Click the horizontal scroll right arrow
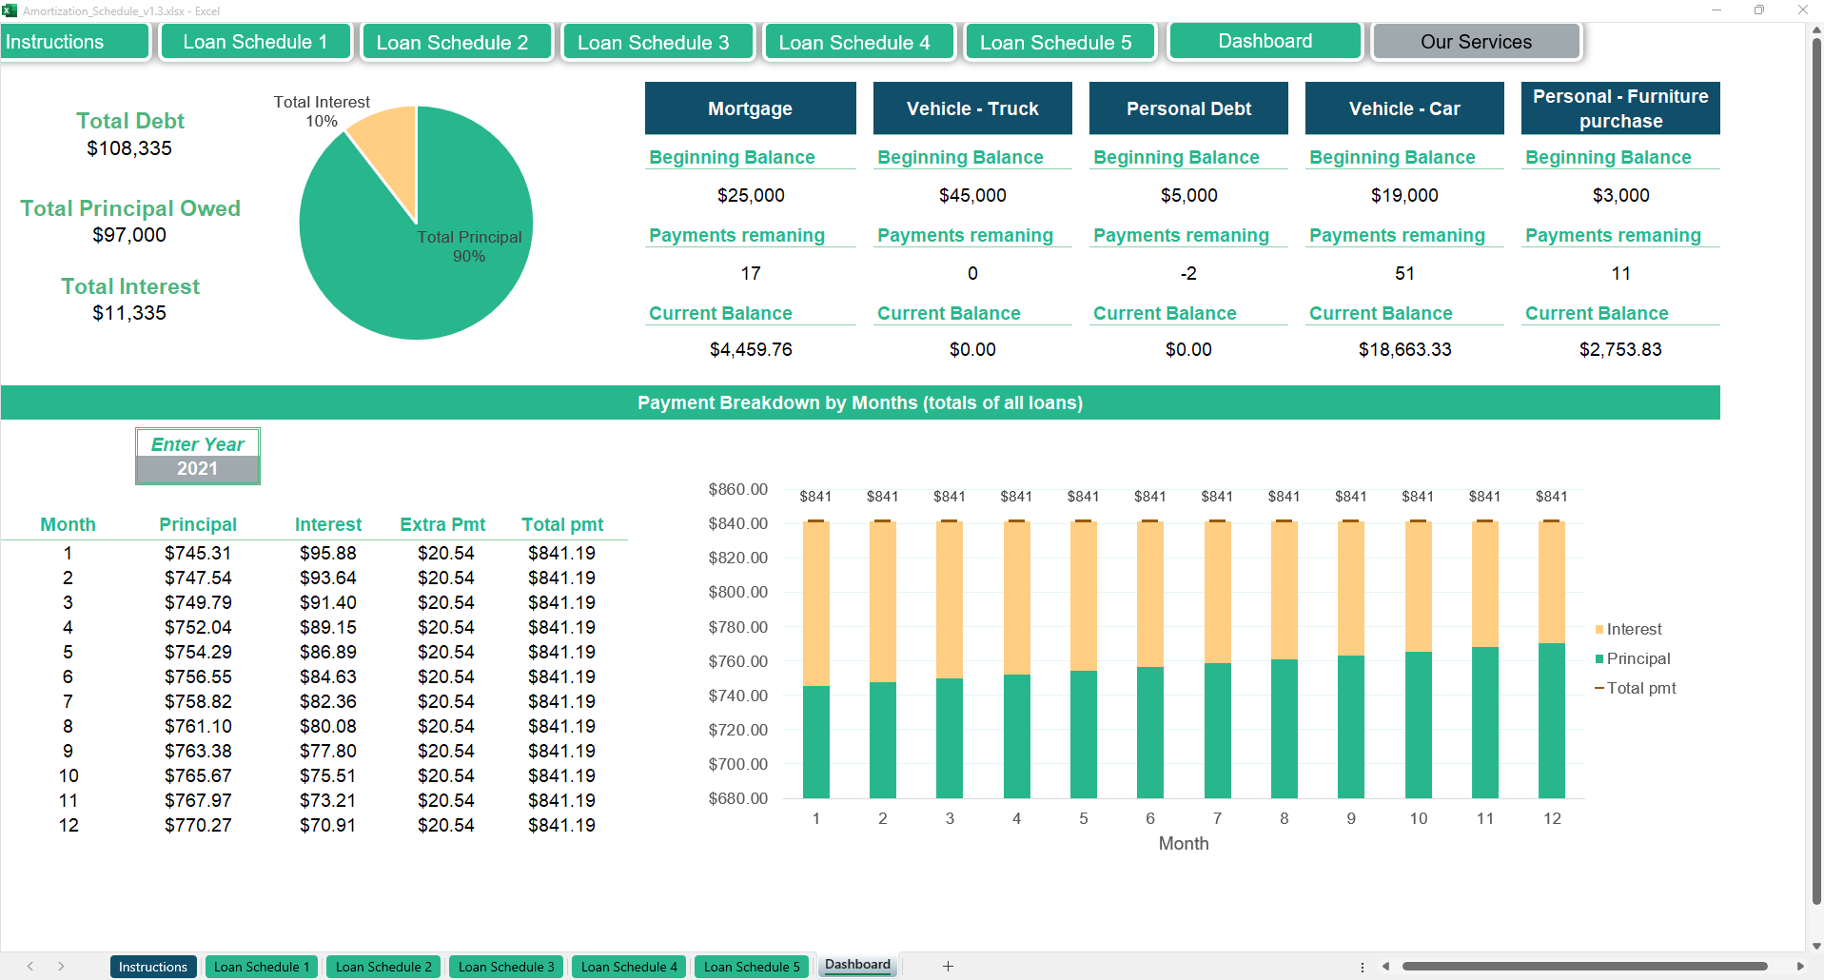The height and width of the screenshot is (980, 1824). click(1799, 966)
